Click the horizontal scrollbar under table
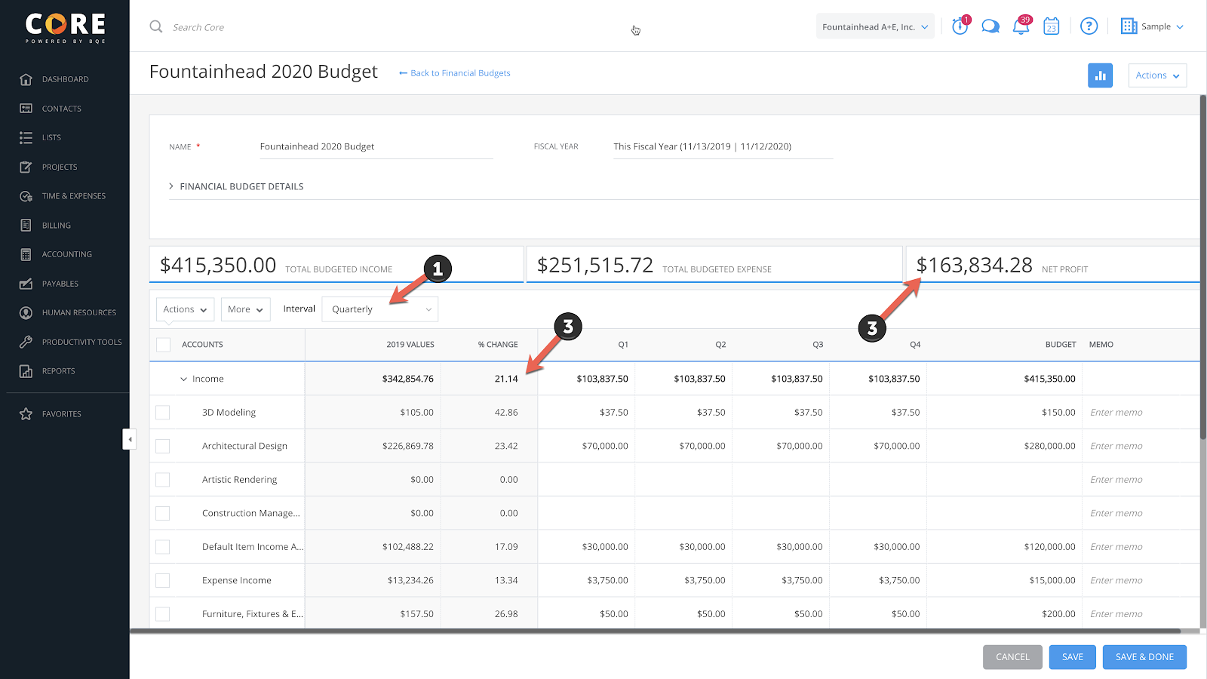 tap(655, 631)
